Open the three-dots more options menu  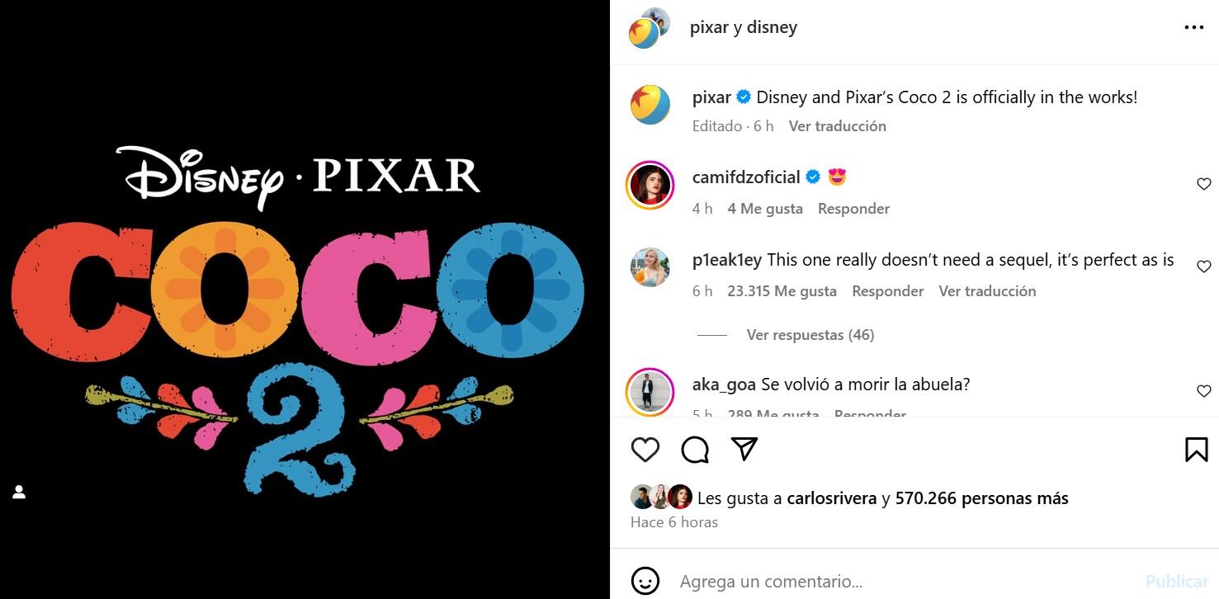click(x=1193, y=27)
